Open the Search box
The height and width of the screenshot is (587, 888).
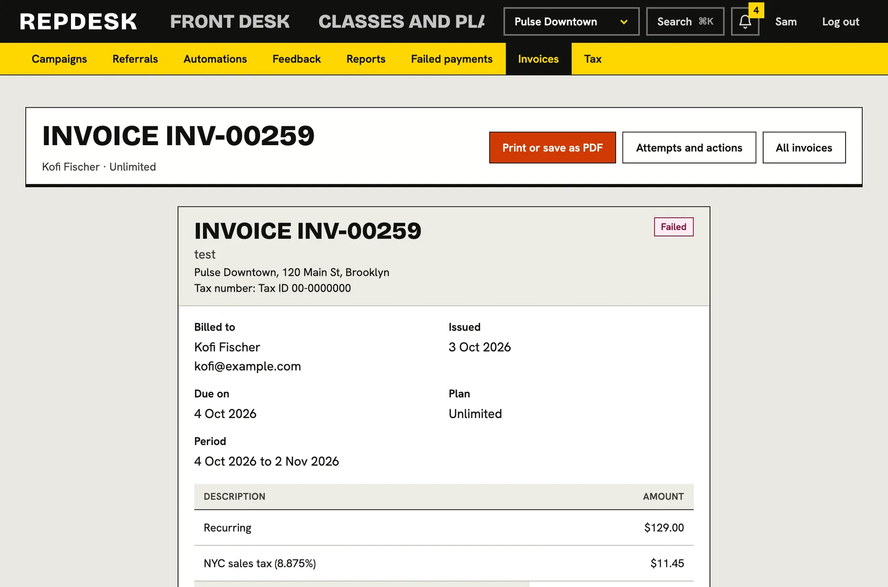[685, 22]
